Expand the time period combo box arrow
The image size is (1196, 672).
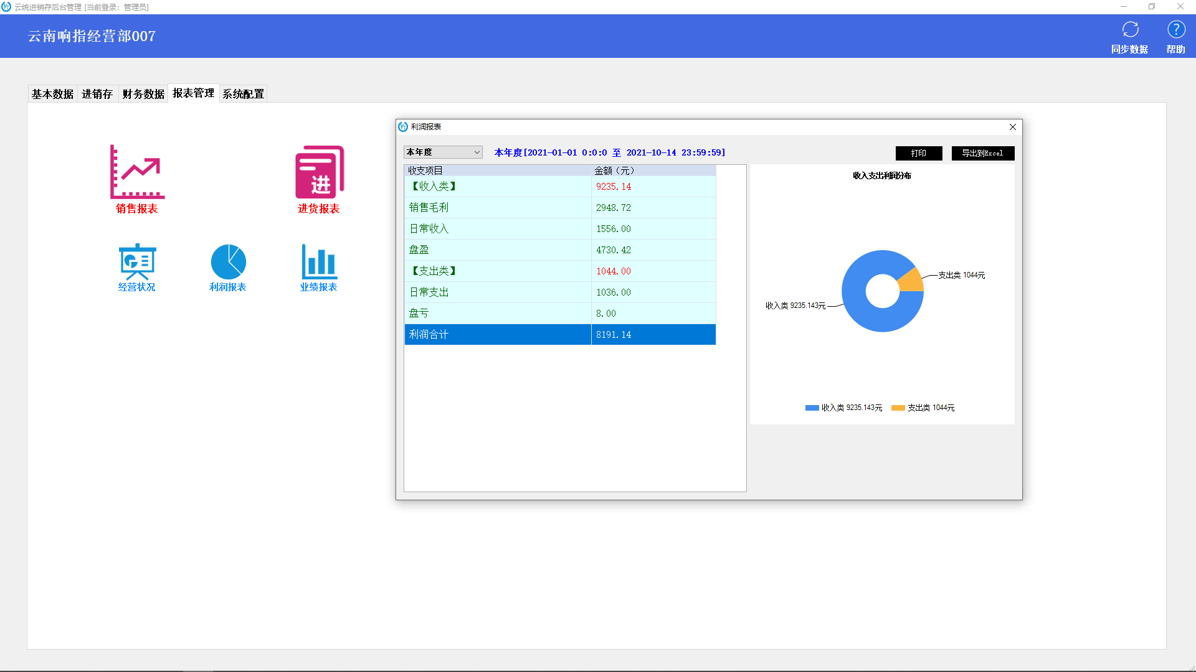477,152
